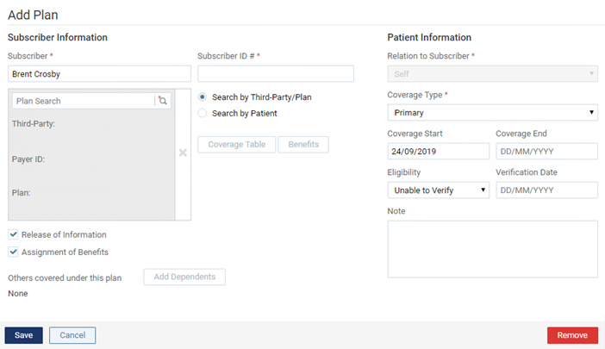Screen dimensions: 605x349
Task: Expand the Eligibility dropdown
Action: pos(439,190)
